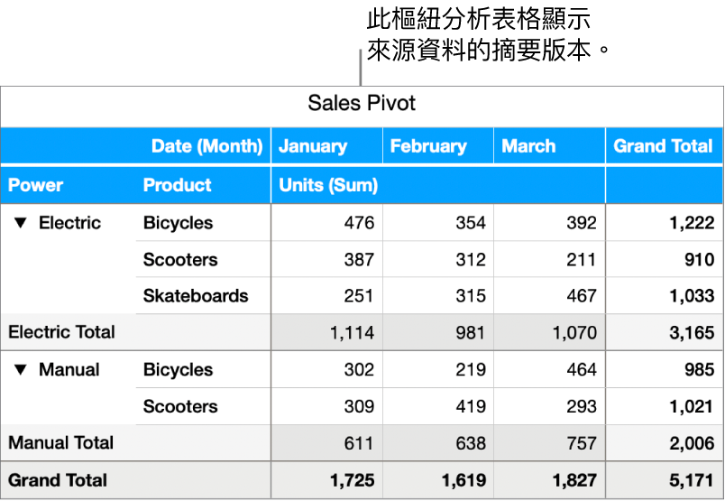Viewport: 725px width, 501px height.
Task: Click the Electric Skateboards row label
Action: click(195, 296)
